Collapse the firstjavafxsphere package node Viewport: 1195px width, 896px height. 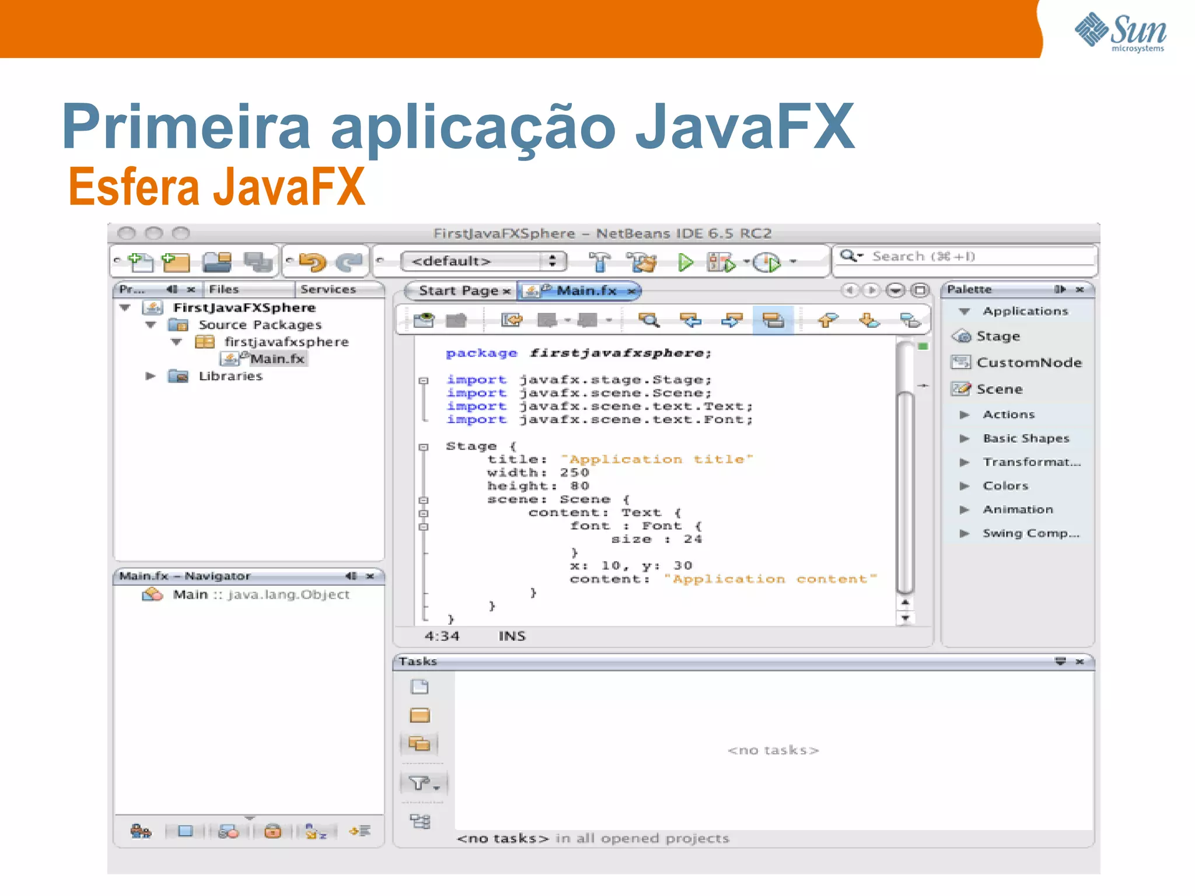[176, 342]
